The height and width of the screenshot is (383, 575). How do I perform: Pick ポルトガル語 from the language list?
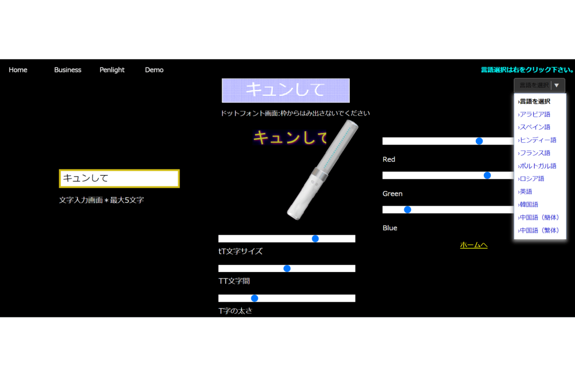tap(538, 166)
